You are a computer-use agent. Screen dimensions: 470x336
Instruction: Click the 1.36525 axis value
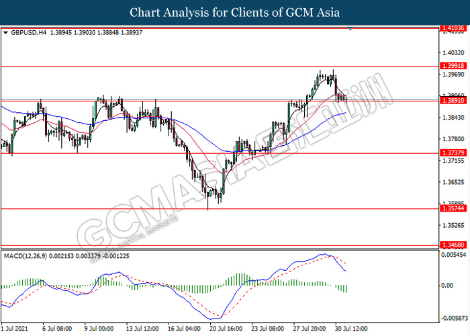(453, 182)
